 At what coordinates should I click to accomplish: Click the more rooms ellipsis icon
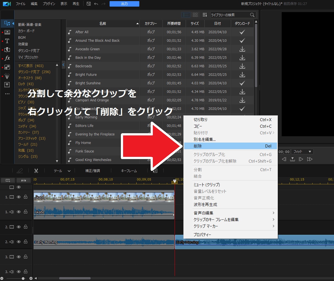(7, 94)
